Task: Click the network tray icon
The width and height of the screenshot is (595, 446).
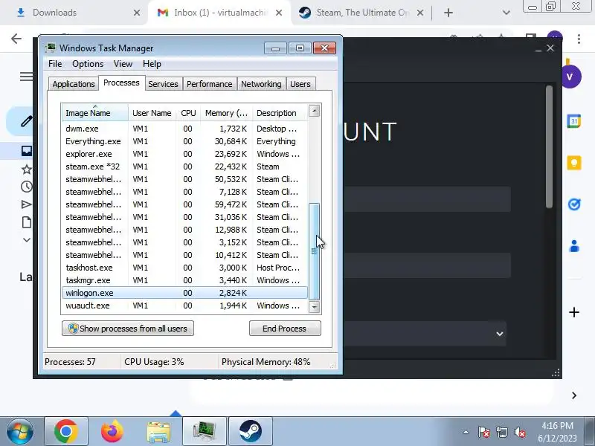Action: [501, 432]
